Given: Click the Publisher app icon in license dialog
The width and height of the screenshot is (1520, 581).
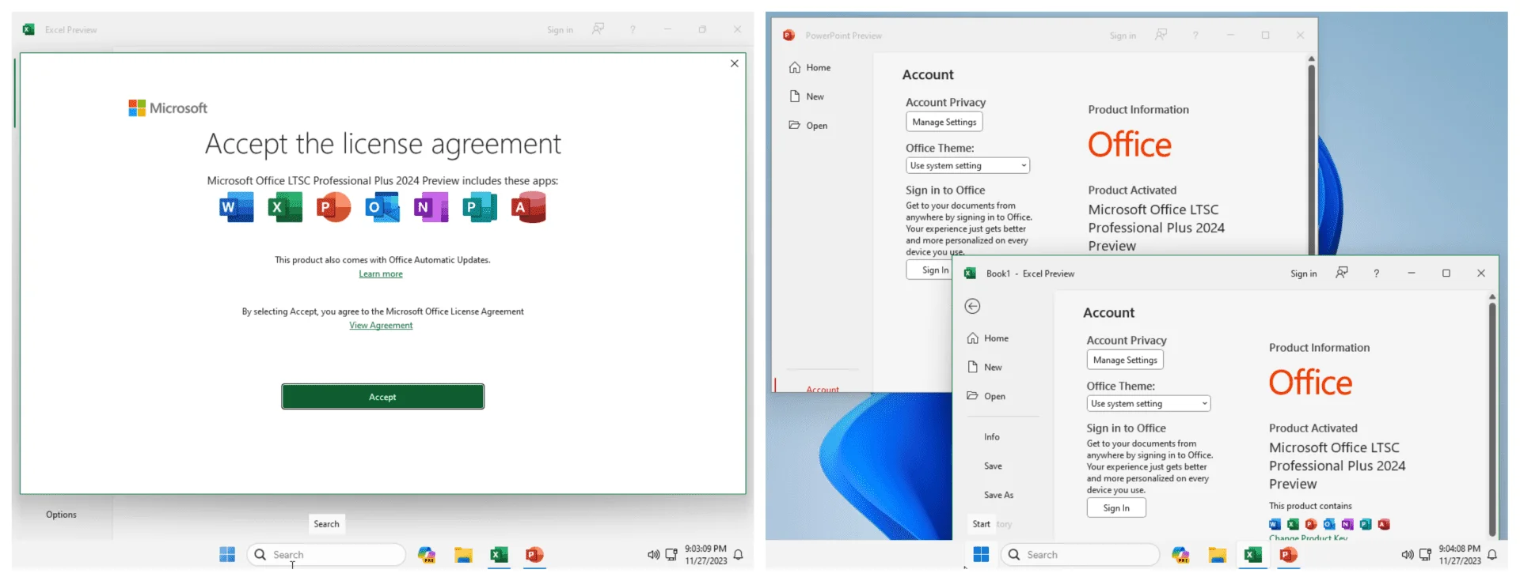Looking at the screenshot, I should click(480, 207).
